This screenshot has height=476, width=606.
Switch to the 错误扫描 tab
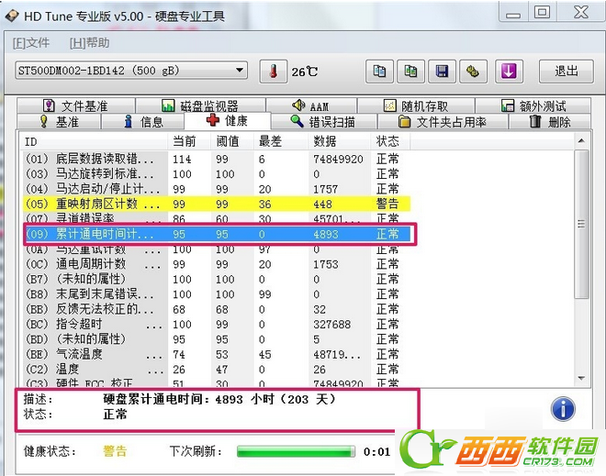pos(323,122)
